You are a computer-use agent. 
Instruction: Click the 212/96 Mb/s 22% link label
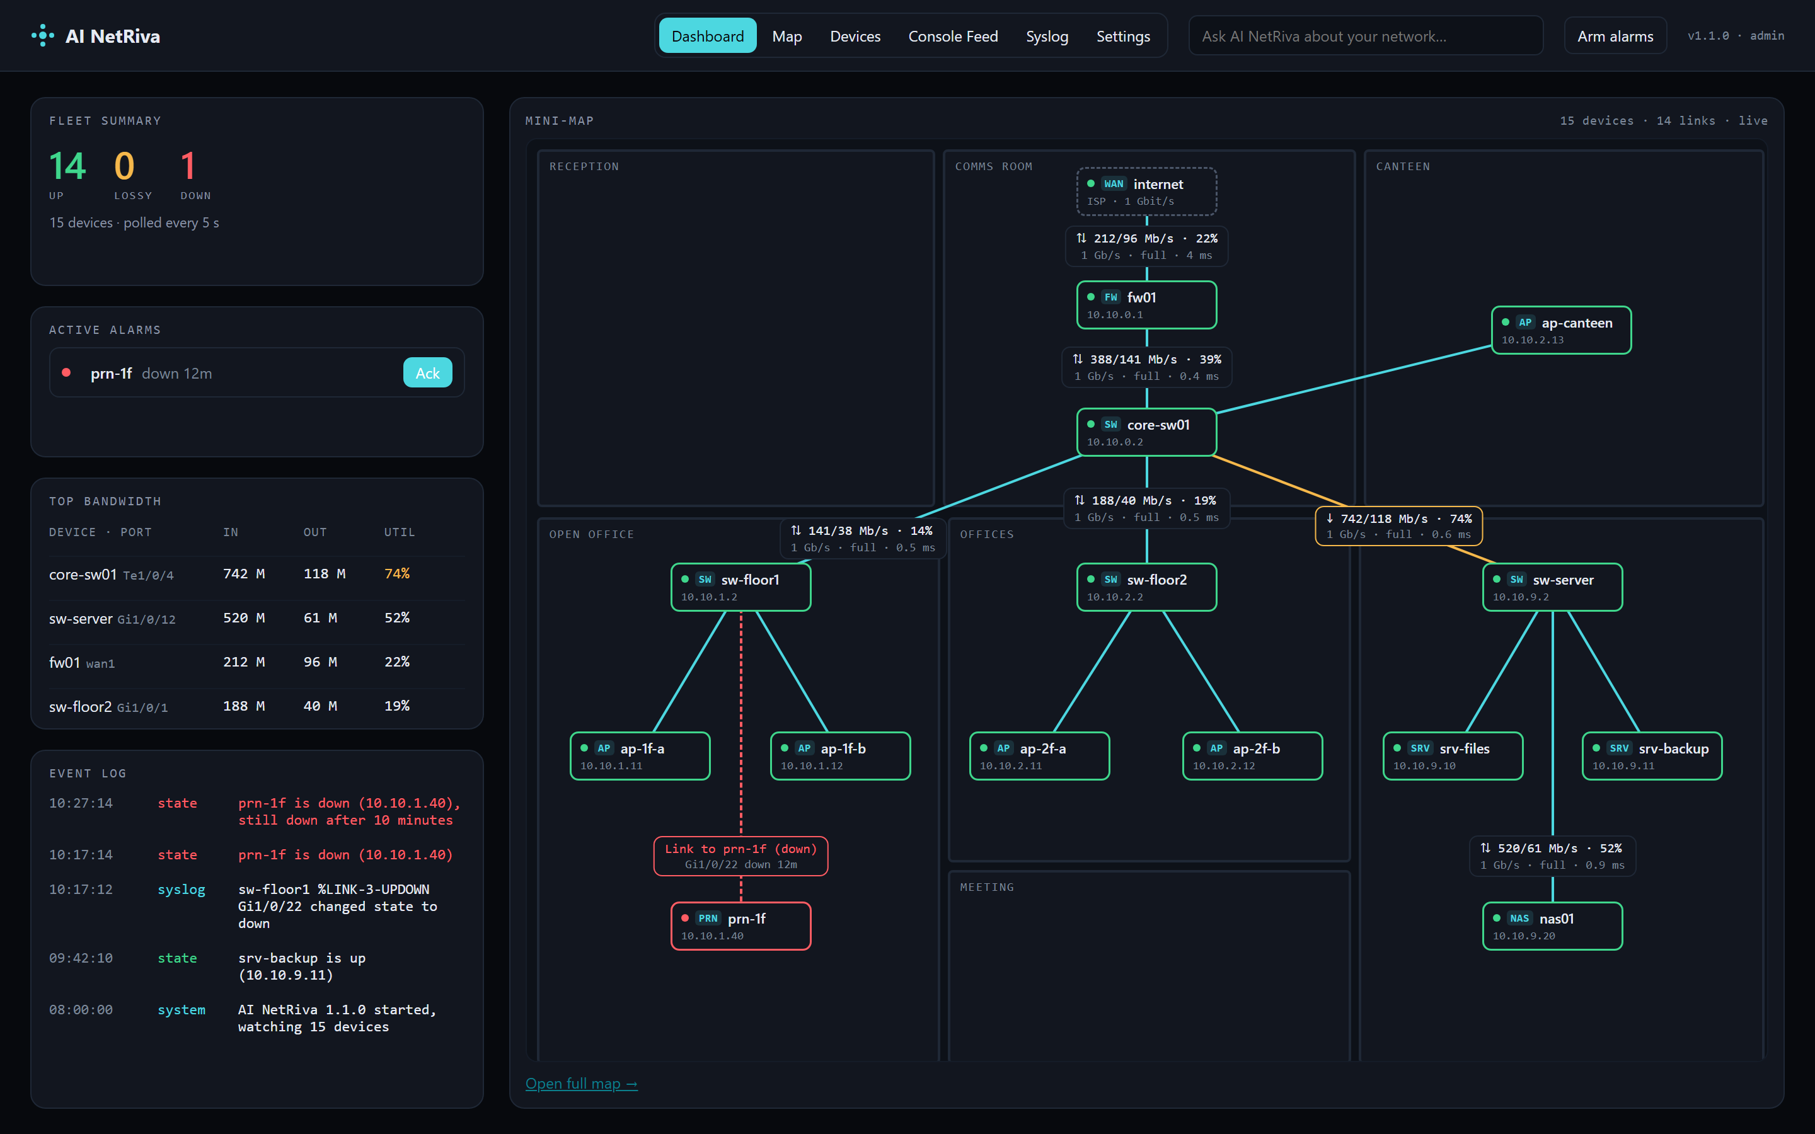click(1146, 246)
